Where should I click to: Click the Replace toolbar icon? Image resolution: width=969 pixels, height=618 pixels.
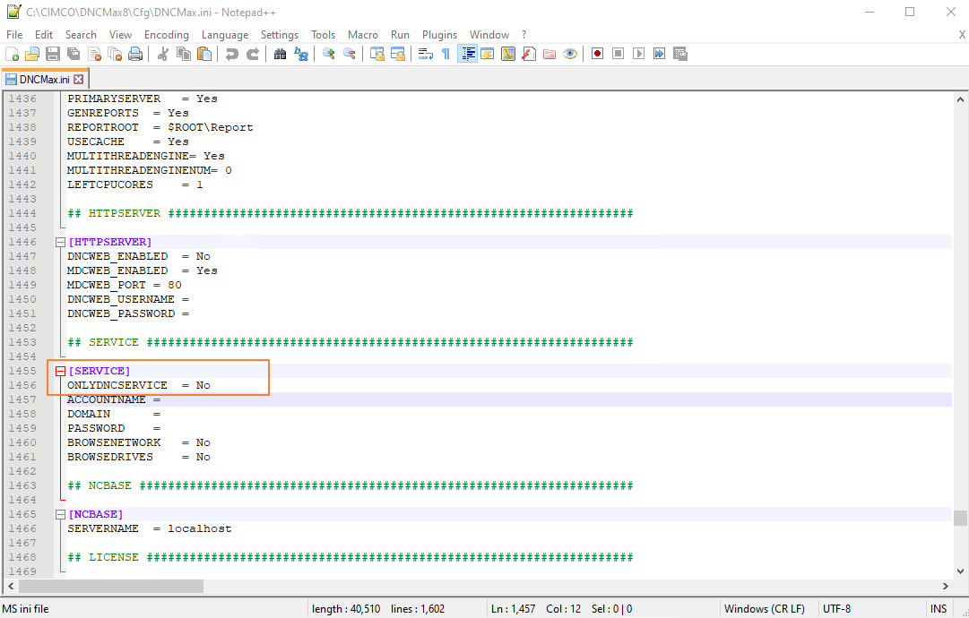[x=301, y=55]
